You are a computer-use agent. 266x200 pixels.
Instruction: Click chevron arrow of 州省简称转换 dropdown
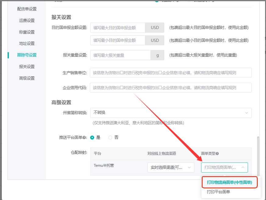(246, 113)
